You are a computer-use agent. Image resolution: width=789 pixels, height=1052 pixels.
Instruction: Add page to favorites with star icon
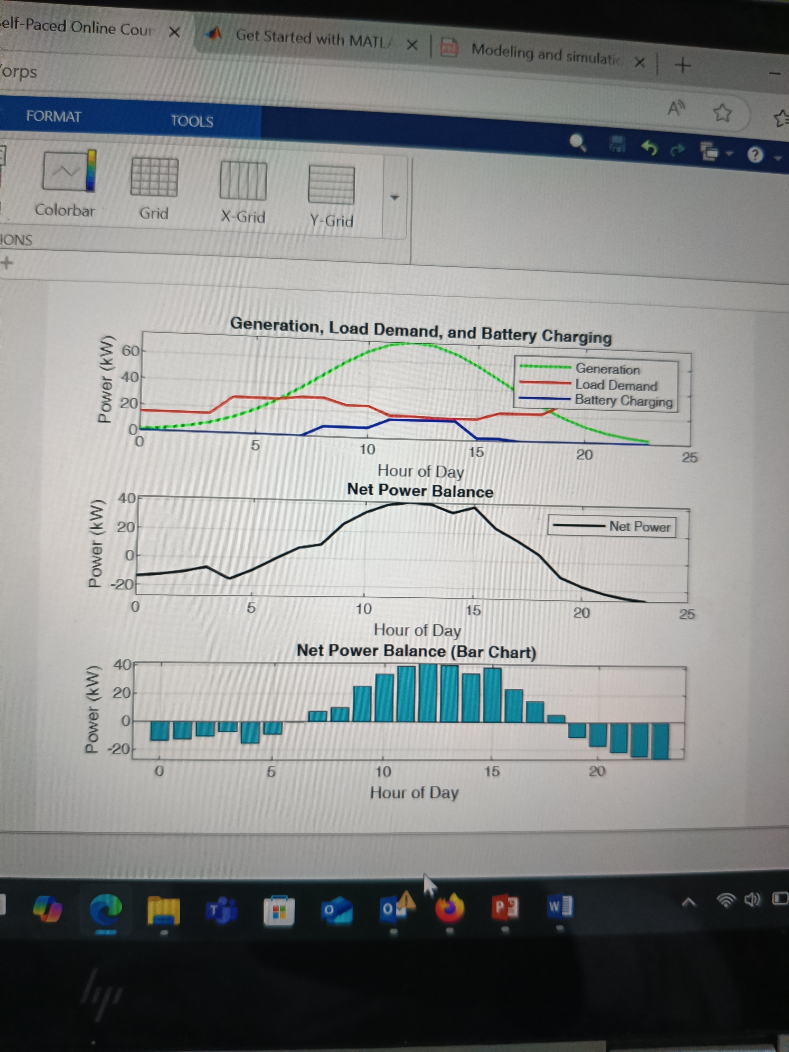point(722,113)
